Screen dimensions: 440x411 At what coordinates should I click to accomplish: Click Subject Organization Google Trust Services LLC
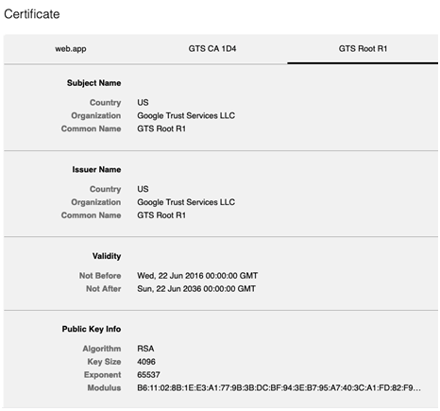(x=186, y=115)
